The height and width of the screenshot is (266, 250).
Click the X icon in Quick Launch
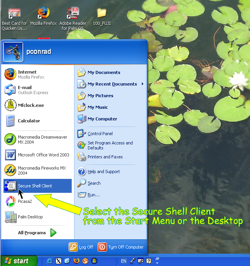59,261
